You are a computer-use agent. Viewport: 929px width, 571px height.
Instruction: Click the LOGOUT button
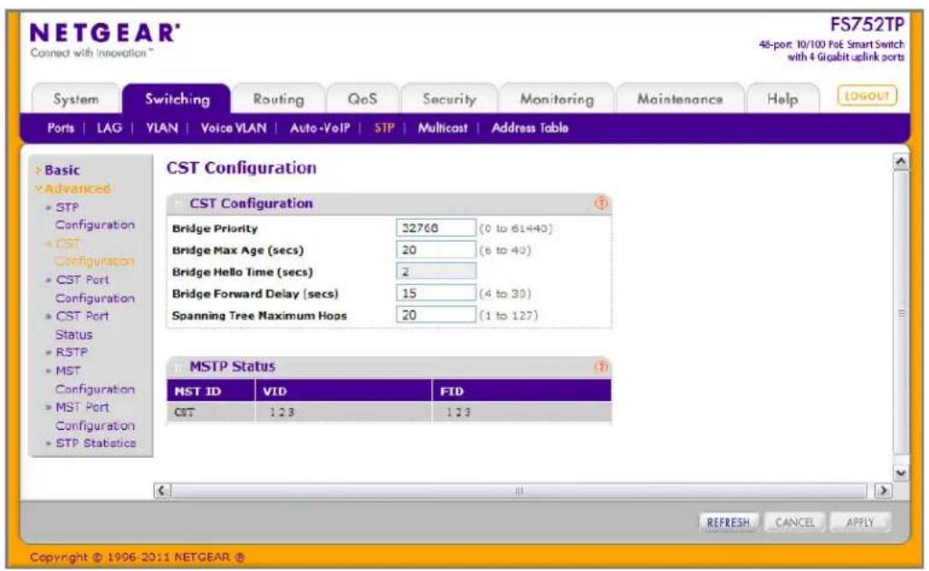(x=867, y=96)
